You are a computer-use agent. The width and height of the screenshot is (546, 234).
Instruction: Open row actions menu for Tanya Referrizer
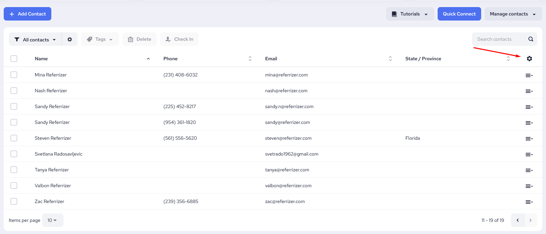coord(529,170)
